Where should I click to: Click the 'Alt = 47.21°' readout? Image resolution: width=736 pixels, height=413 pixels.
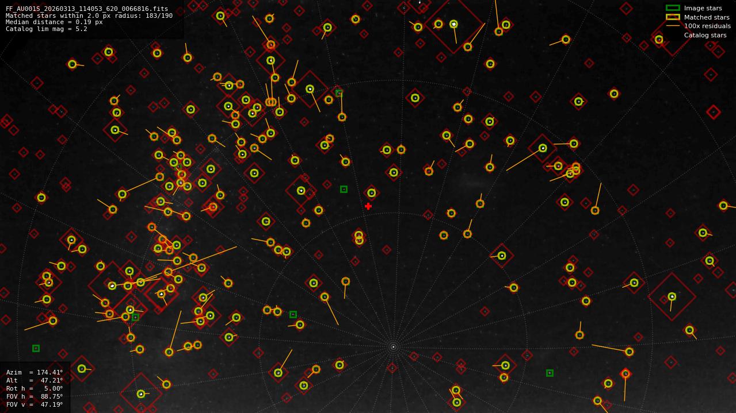pyautogui.click(x=35, y=380)
